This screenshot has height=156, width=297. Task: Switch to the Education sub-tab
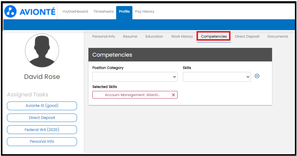tap(154, 36)
